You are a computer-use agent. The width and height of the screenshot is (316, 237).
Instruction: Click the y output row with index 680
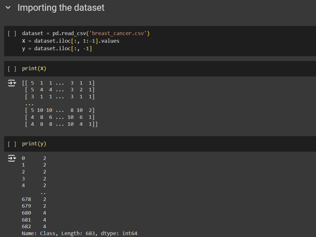tap(34, 213)
